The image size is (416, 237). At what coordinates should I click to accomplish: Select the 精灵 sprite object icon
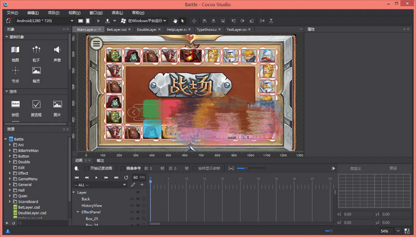tap(37, 70)
